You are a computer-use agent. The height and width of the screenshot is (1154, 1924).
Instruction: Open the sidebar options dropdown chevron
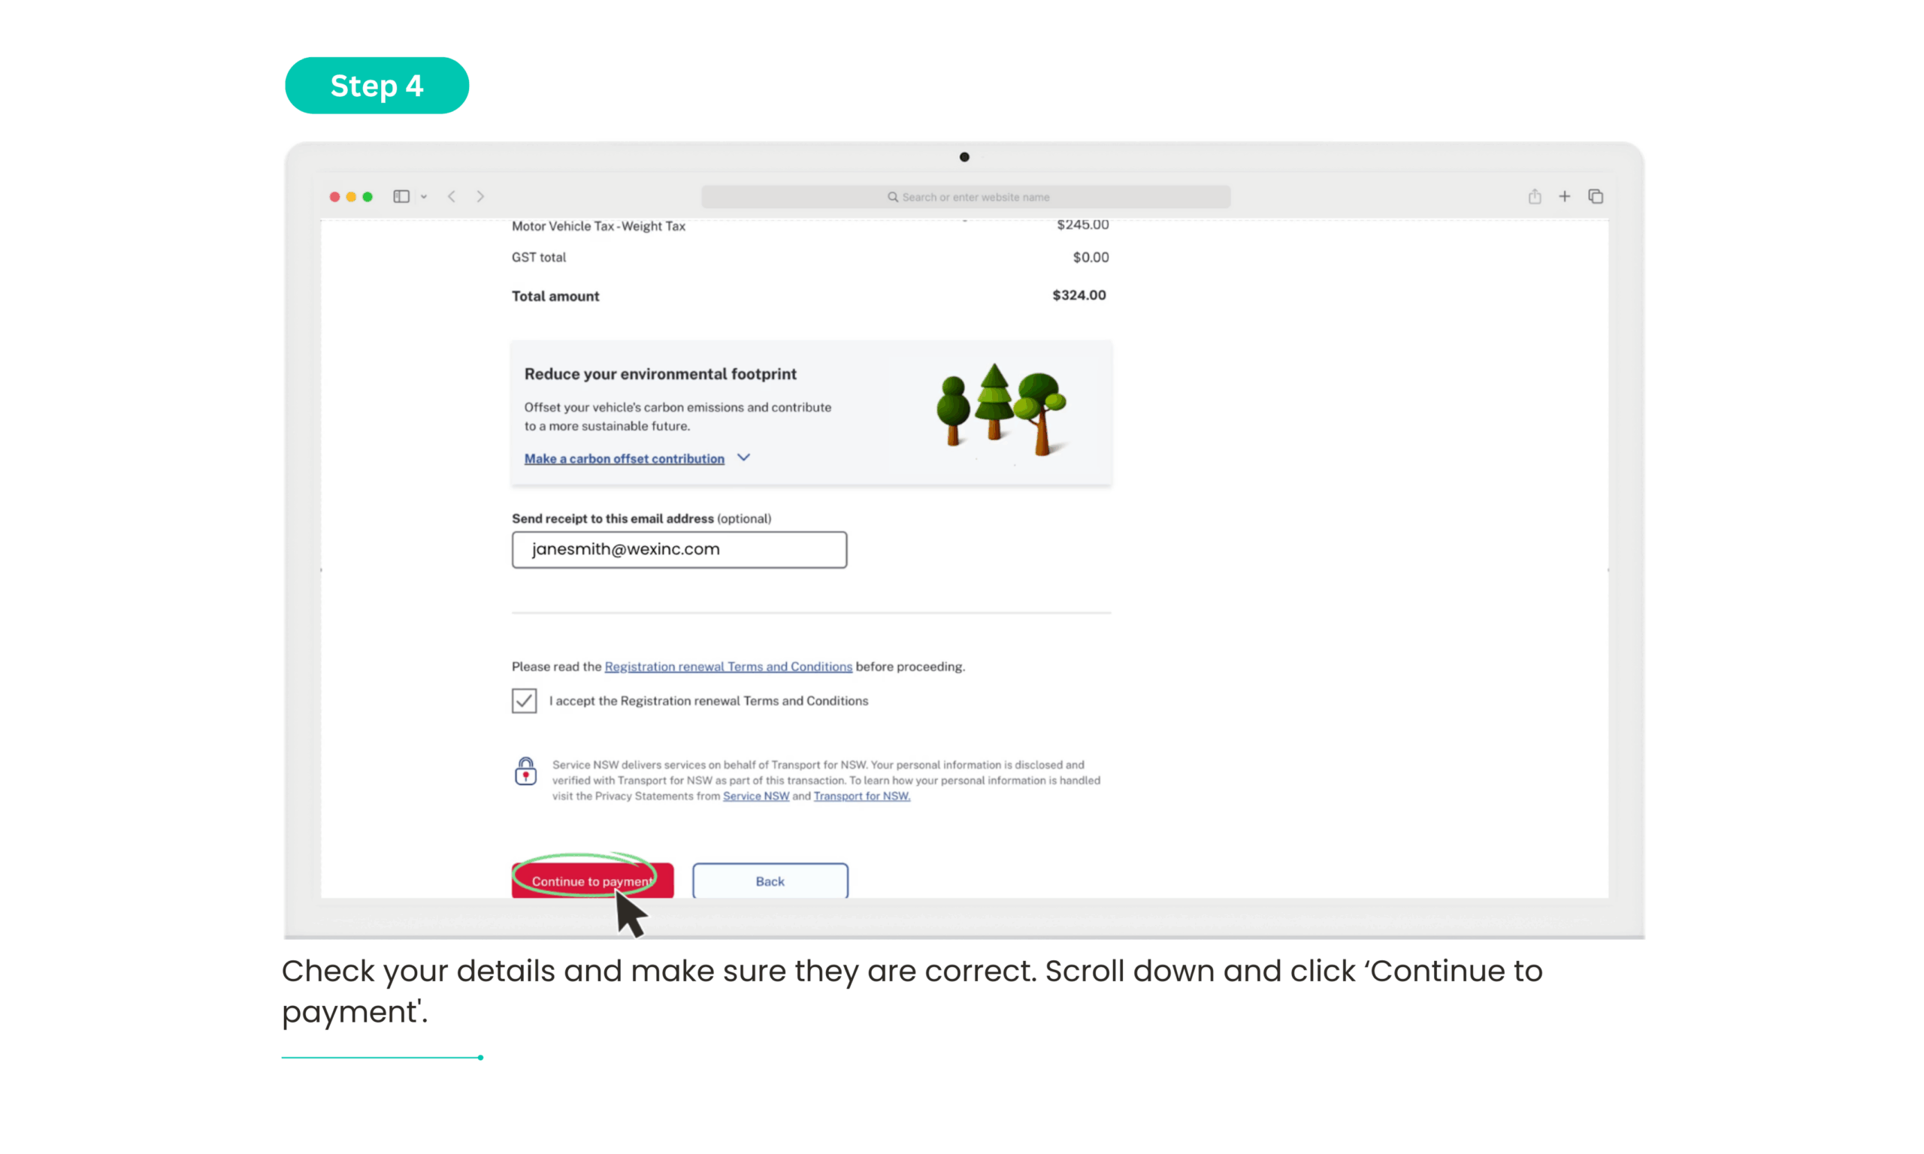pyautogui.click(x=424, y=197)
